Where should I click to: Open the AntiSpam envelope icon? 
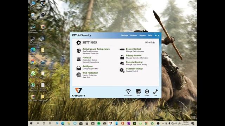(x=79, y=68)
